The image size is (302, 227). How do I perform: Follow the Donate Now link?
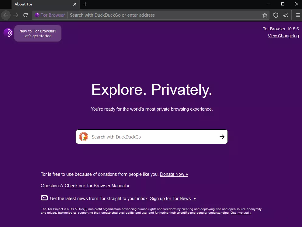(174, 174)
